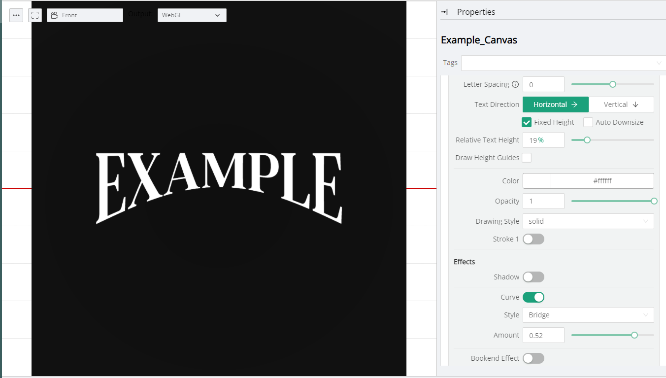Enable the Shadow effect toggle

click(x=533, y=277)
